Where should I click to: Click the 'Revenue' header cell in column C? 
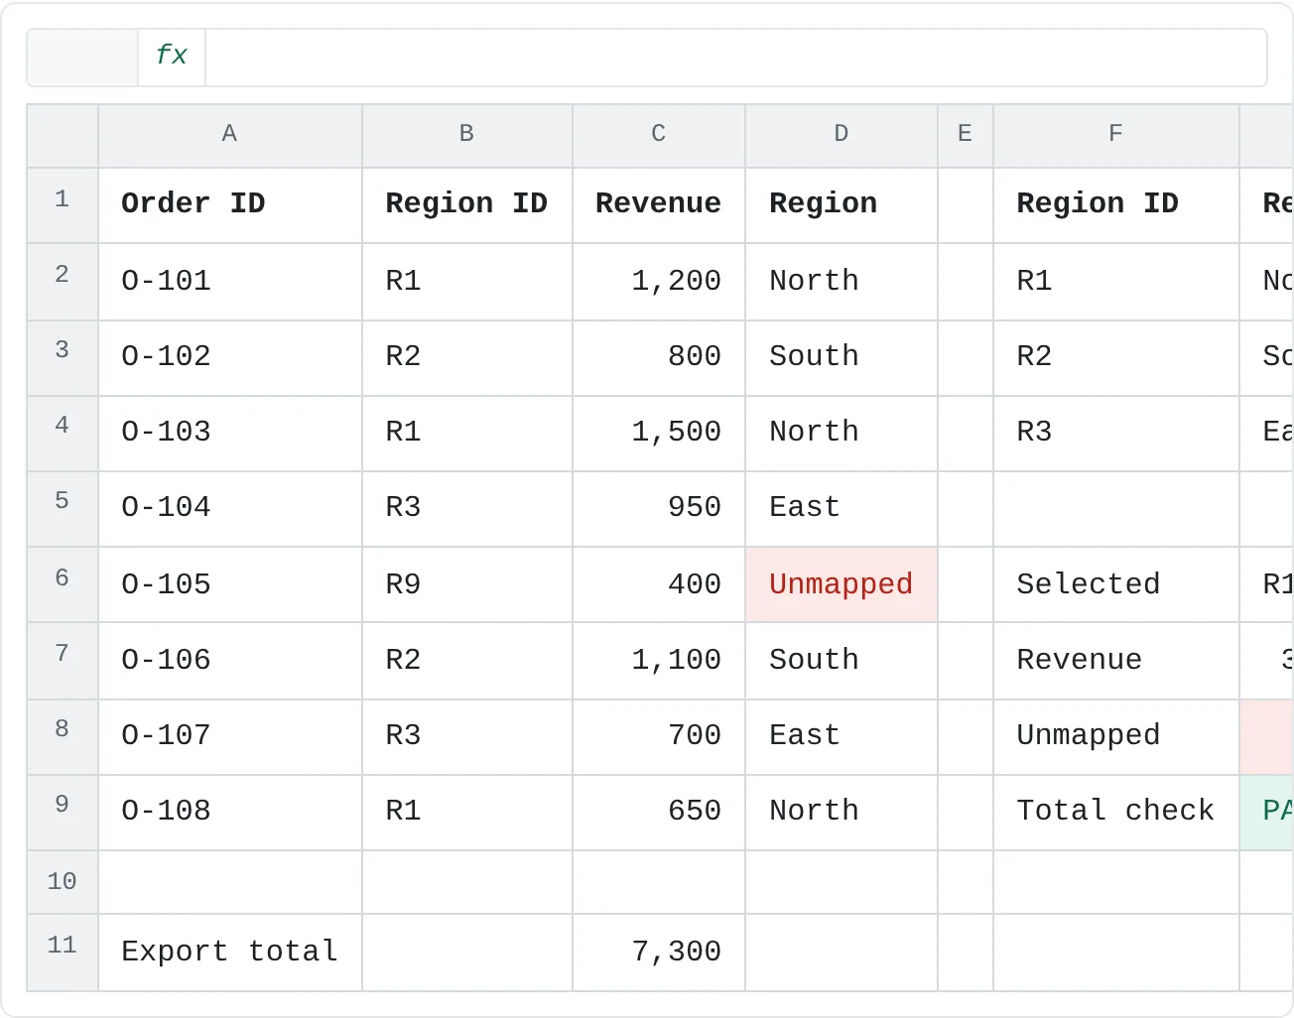coord(659,204)
